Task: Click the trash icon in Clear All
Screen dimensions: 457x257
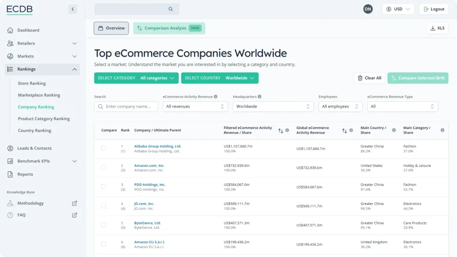Action: (360, 78)
